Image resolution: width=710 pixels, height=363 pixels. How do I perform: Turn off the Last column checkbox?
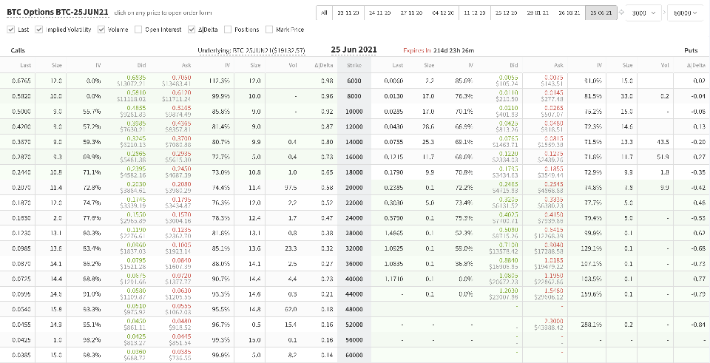tap(10, 30)
